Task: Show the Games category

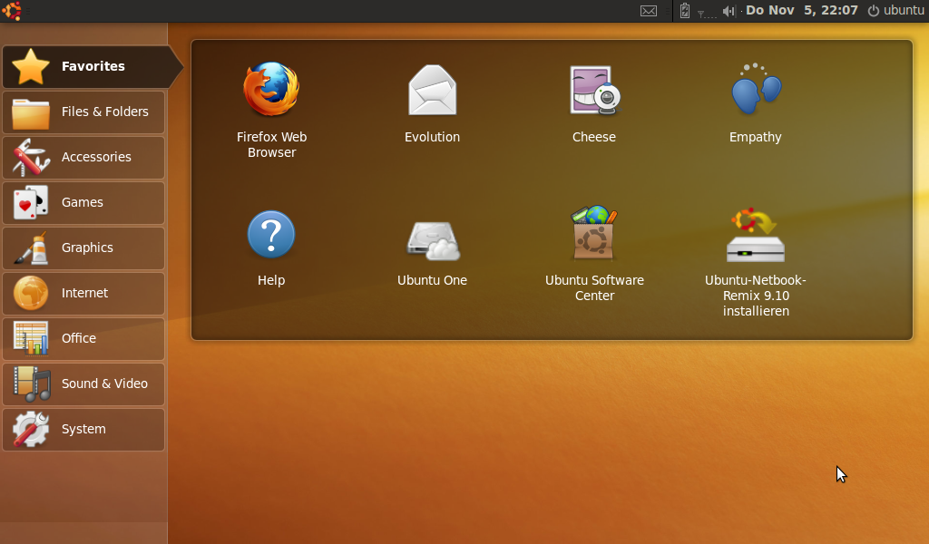Action: [x=83, y=202]
